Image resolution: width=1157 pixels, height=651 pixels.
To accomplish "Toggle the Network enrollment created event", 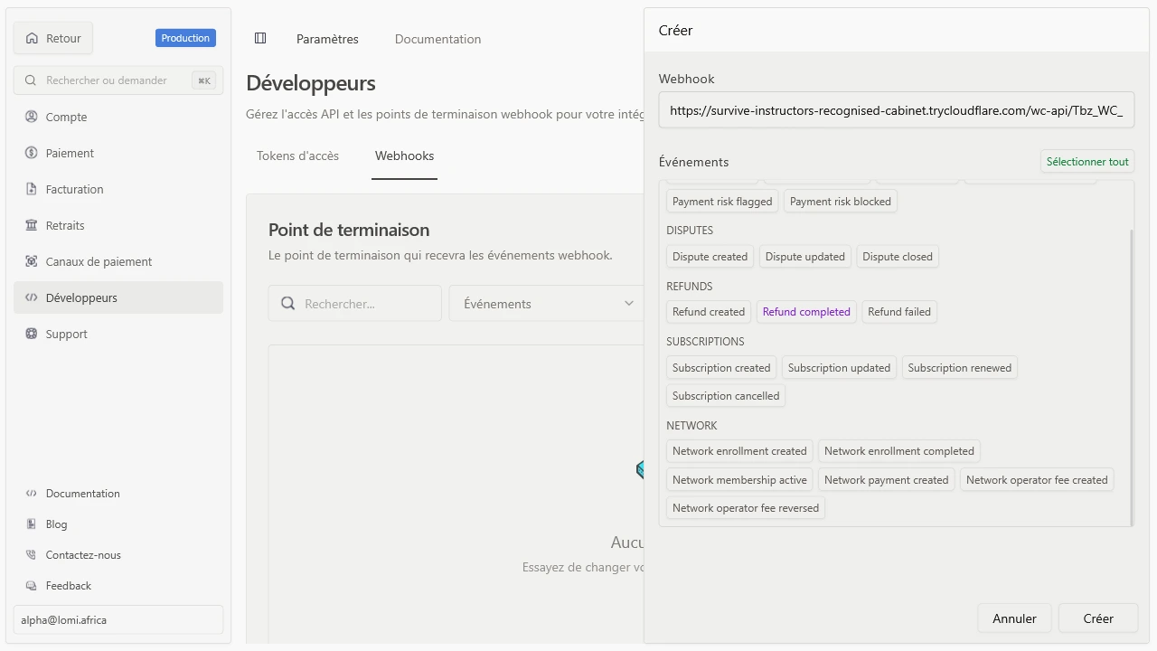I will 739,451.
